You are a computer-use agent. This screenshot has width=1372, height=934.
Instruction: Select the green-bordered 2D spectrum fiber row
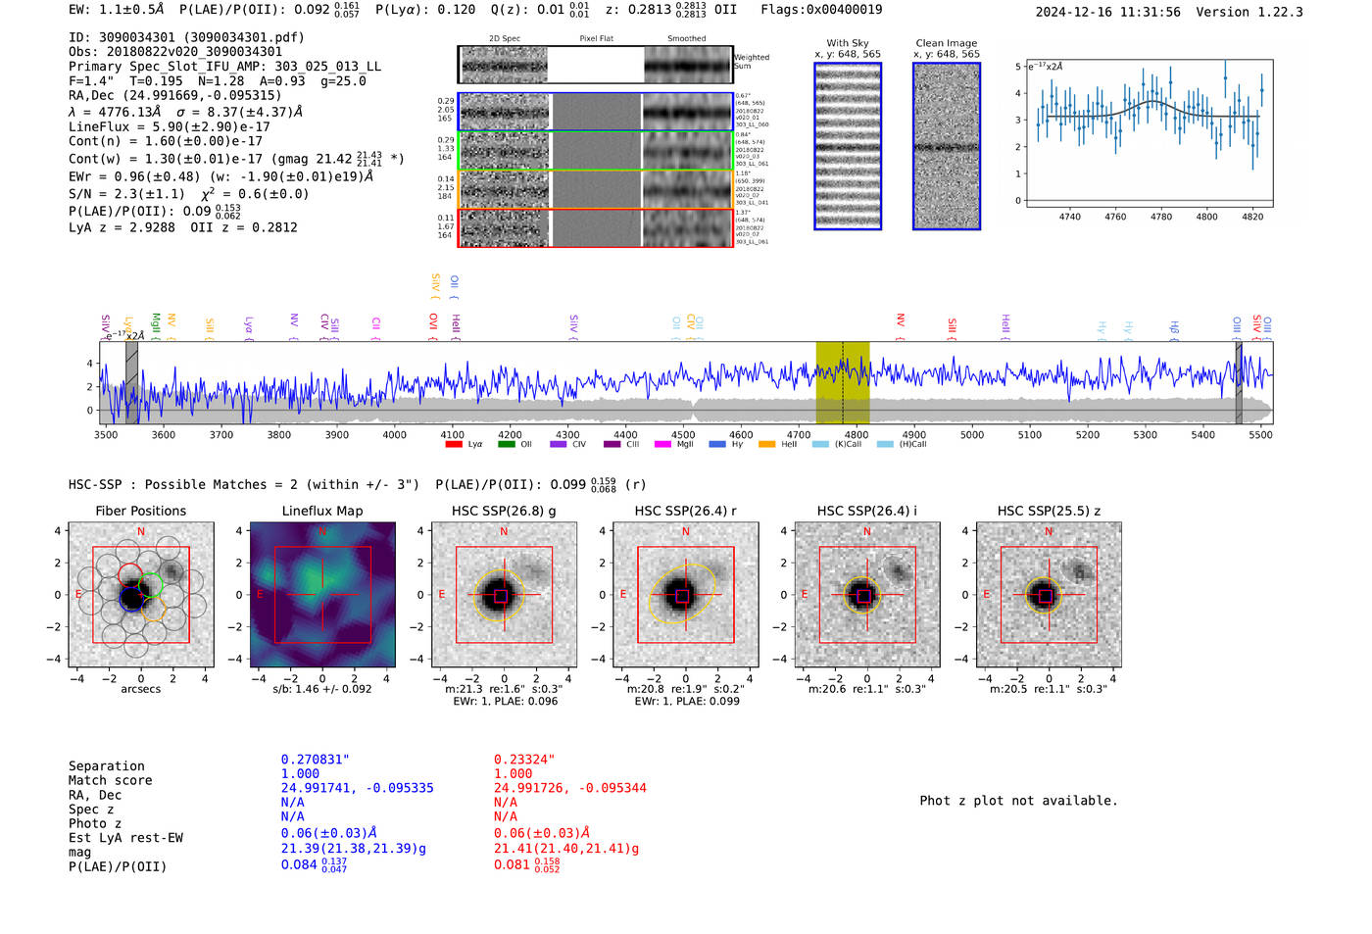pyautogui.click(x=596, y=151)
